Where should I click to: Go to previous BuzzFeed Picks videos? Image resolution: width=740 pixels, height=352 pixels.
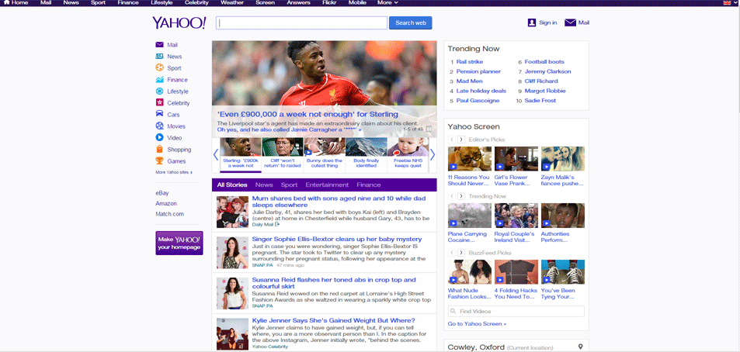click(452, 253)
